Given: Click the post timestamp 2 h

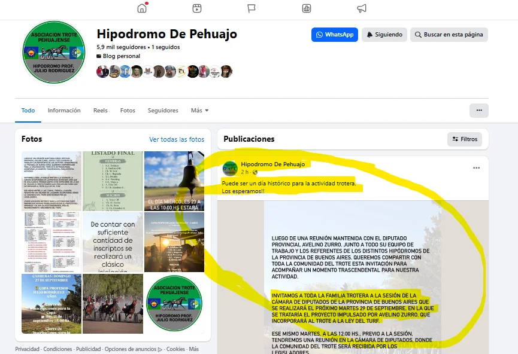Looking at the screenshot, I should pyautogui.click(x=244, y=172).
